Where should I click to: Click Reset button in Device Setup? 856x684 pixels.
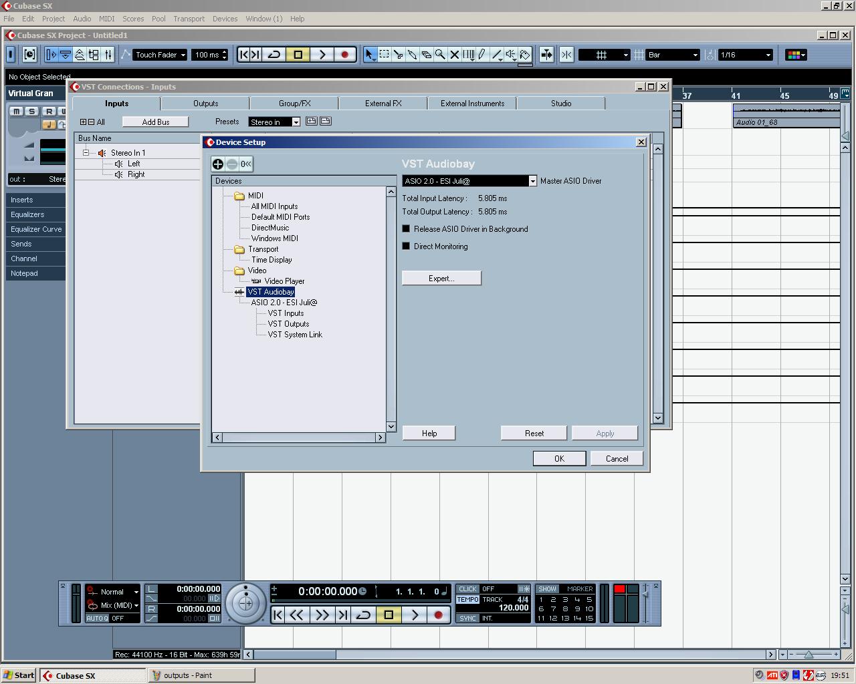pos(534,433)
